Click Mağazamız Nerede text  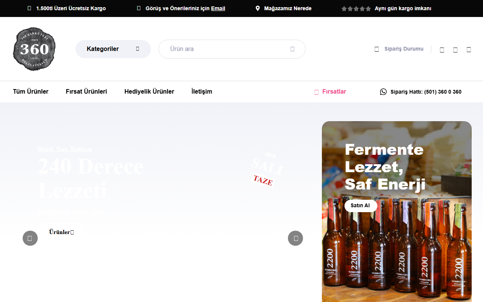click(x=288, y=8)
